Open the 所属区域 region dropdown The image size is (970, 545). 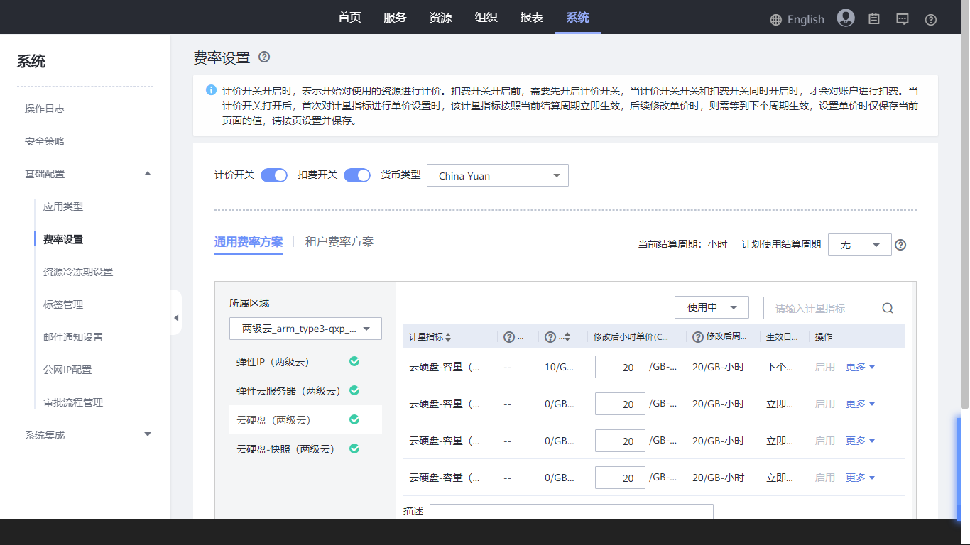[x=305, y=329]
